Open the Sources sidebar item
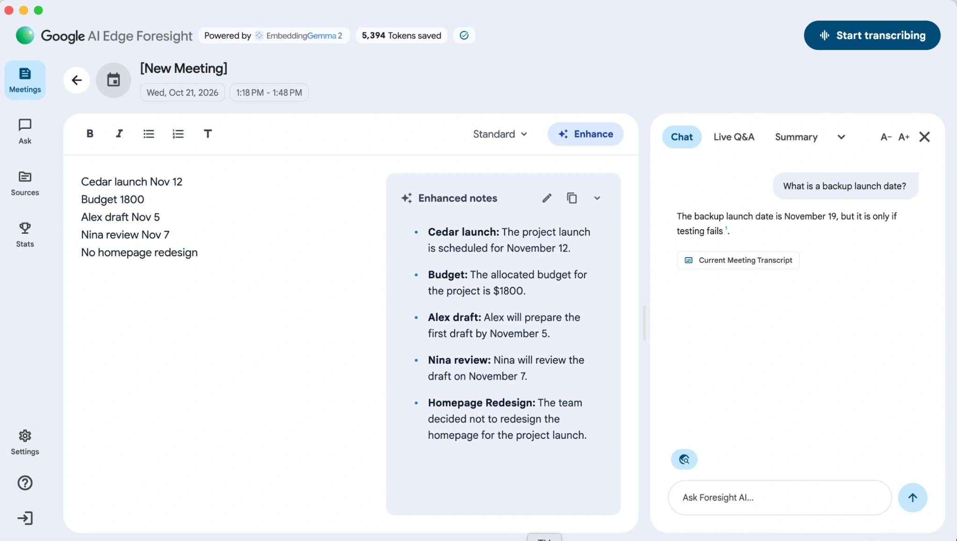This screenshot has width=957, height=541. coord(25,183)
